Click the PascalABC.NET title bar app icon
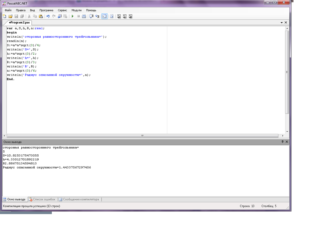 point(4,3)
